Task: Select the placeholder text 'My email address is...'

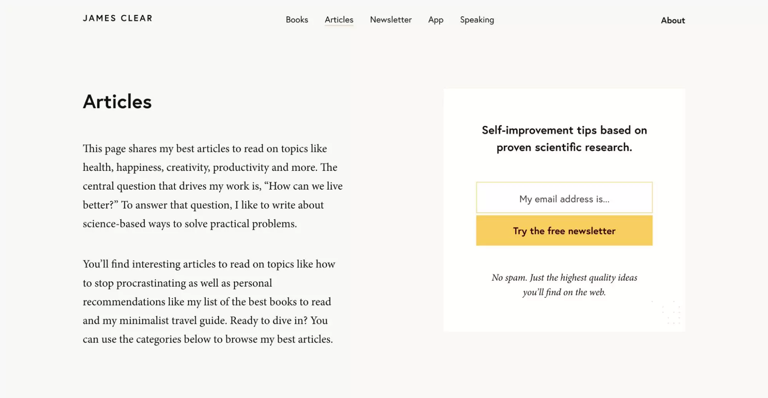Action: (x=563, y=198)
